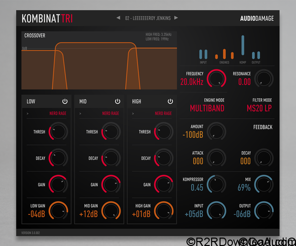Click the 20.0kHz frequency value
The width and height of the screenshot is (296, 246).
[192, 82]
